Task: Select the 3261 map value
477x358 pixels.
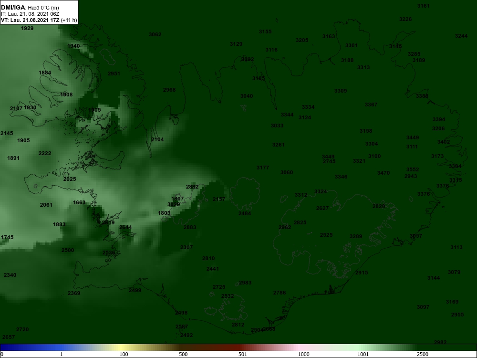Action: 279,145
